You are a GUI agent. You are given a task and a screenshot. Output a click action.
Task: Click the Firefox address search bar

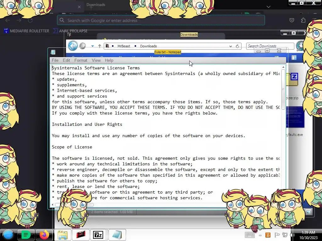[x=161, y=20]
